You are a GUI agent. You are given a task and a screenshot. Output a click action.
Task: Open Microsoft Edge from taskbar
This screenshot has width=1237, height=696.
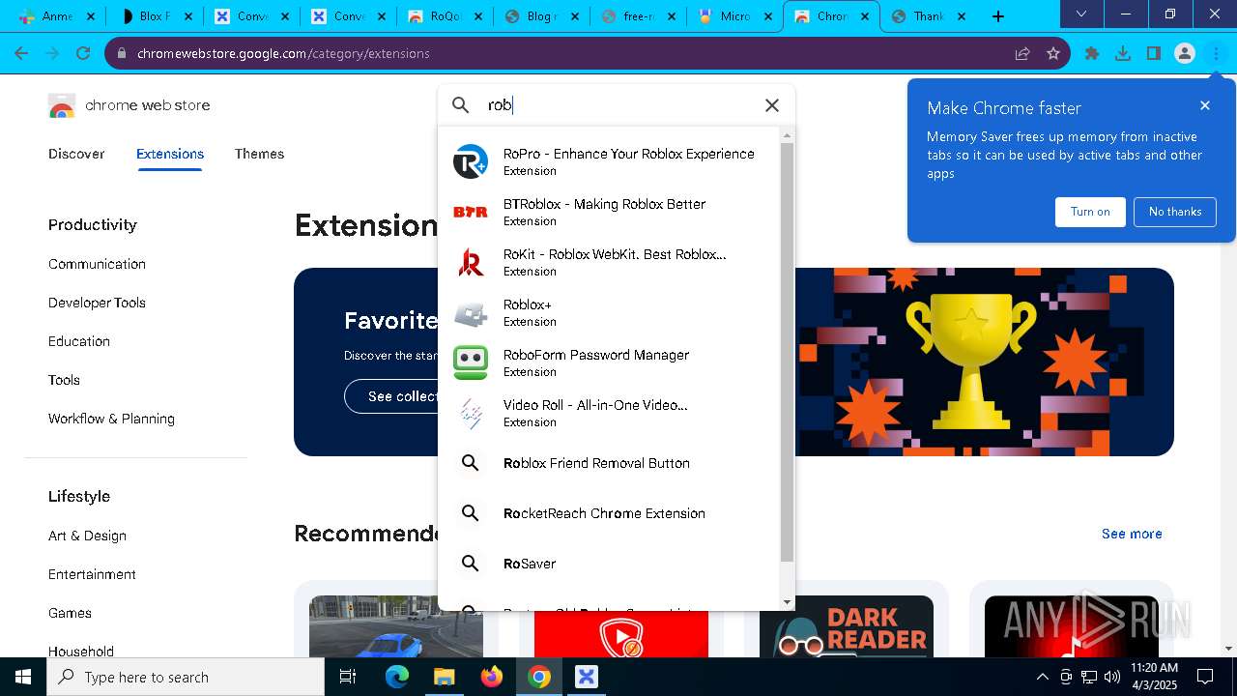pos(397,677)
